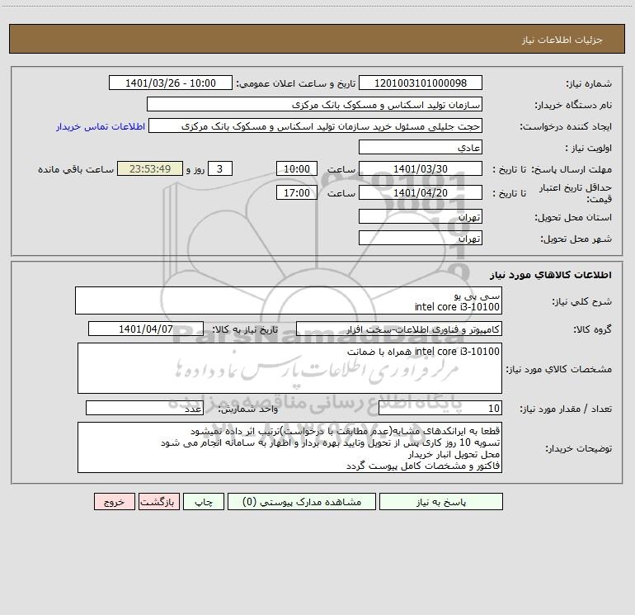Click the نام دستگاه خریدار label
The height and width of the screenshot is (615, 635).
click(573, 106)
